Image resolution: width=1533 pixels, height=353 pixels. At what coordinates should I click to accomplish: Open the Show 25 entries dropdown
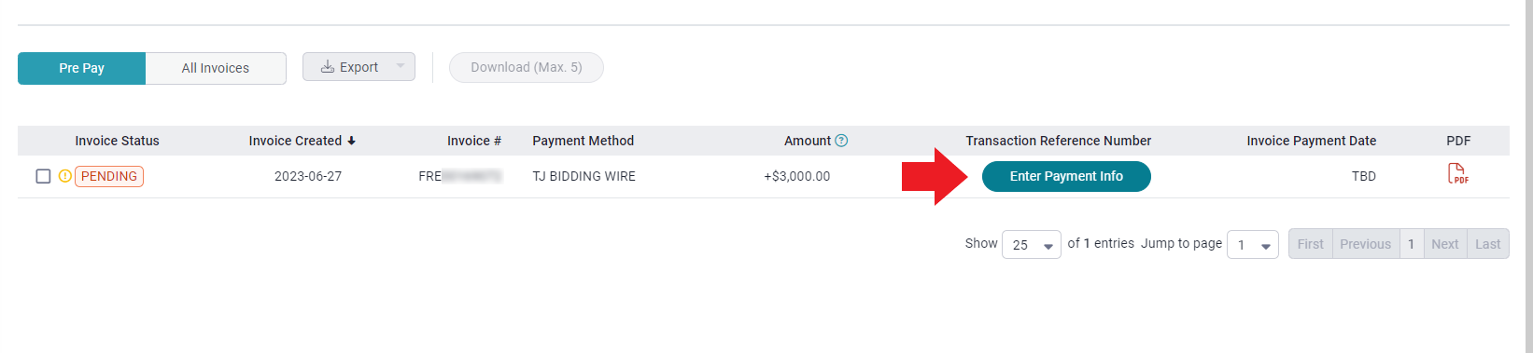(x=1031, y=244)
